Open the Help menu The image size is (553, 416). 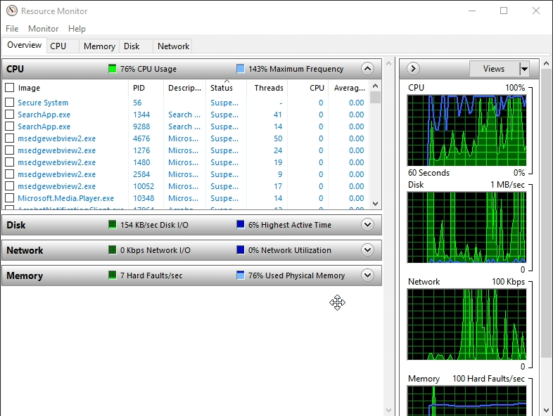pyautogui.click(x=77, y=29)
